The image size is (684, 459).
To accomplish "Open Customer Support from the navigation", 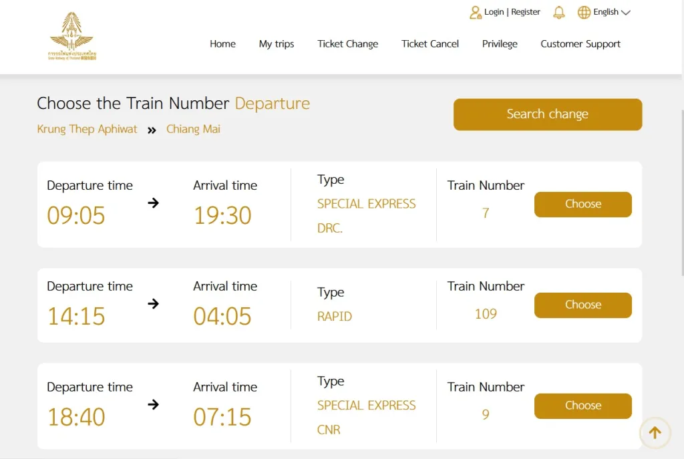I will point(580,44).
